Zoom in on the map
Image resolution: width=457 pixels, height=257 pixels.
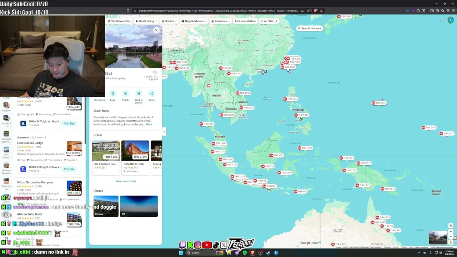451,231
